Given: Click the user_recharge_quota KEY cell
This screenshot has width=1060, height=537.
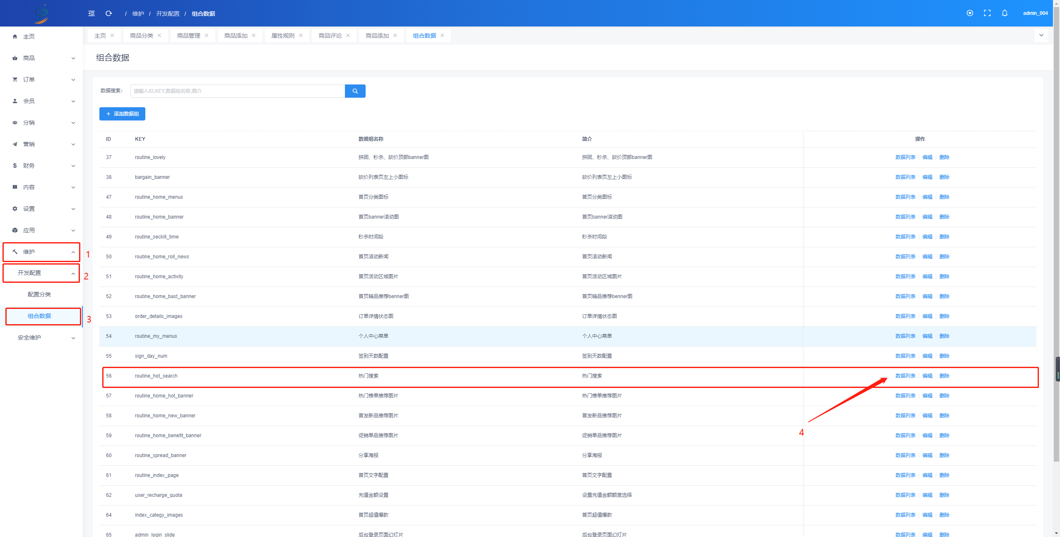Looking at the screenshot, I should point(159,495).
